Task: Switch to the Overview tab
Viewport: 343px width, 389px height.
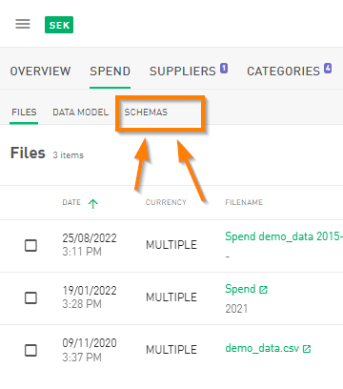Action: click(40, 72)
